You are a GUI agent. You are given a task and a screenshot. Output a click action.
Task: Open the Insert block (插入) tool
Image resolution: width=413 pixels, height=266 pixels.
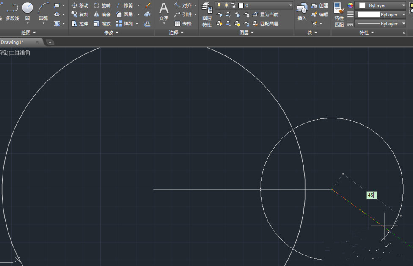(x=302, y=11)
